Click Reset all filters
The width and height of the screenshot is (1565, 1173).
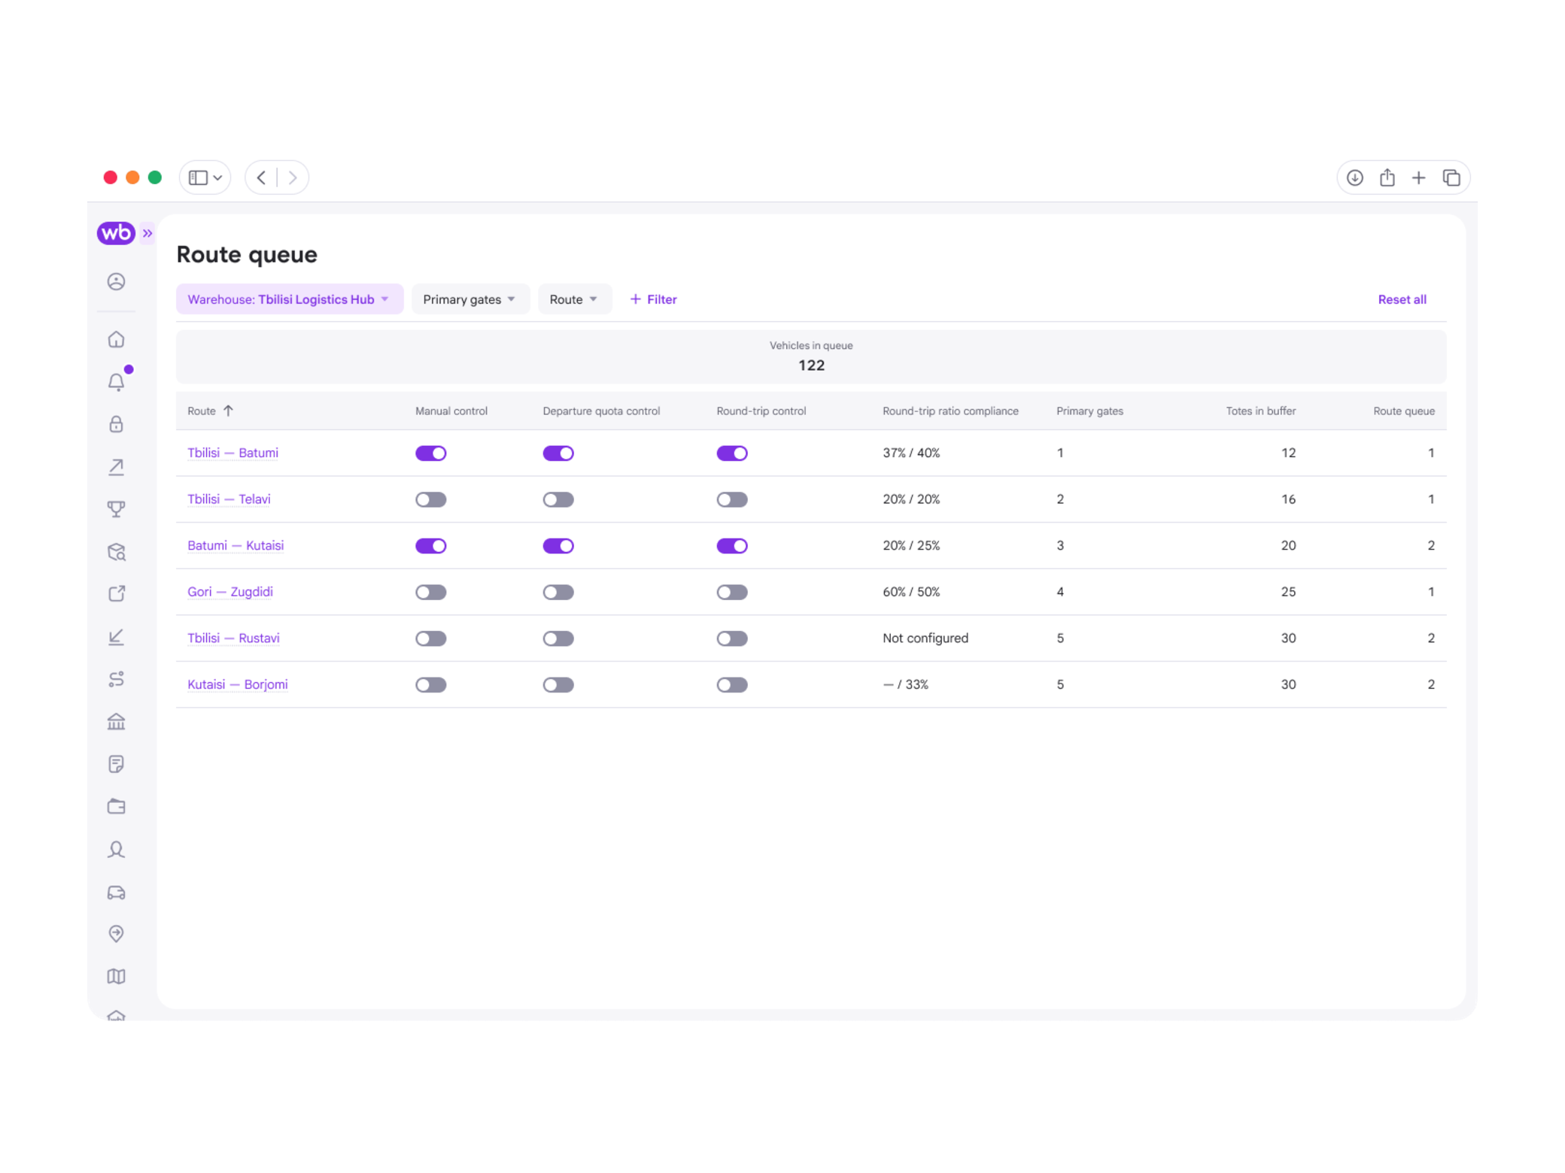[1401, 299]
